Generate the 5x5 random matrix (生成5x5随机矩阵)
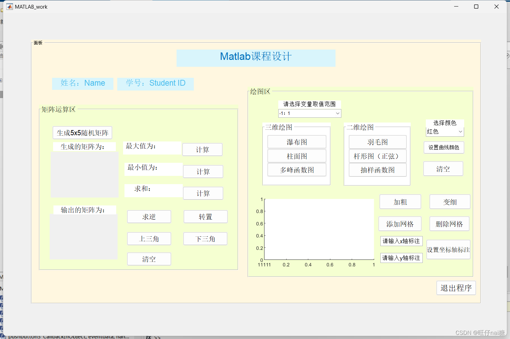This screenshot has height=339, width=510. 82,133
